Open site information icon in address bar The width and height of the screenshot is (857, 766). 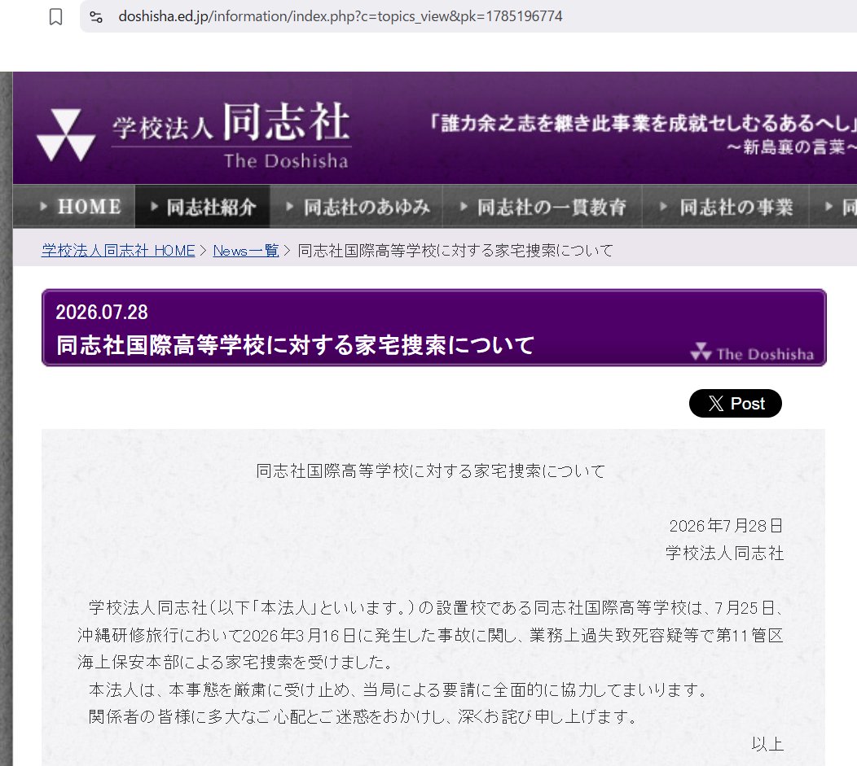click(x=96, y=17)
